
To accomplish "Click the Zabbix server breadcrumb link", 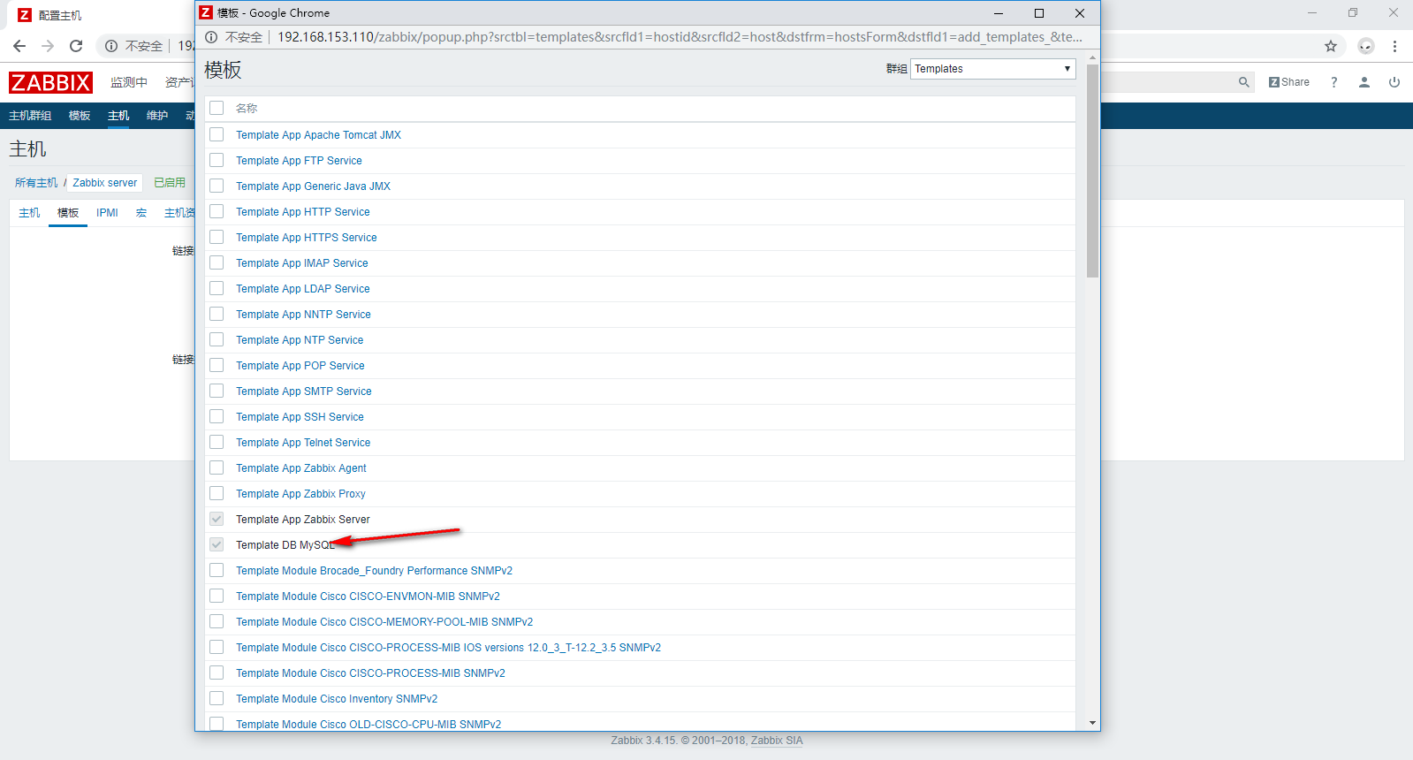I will [105, 183].
